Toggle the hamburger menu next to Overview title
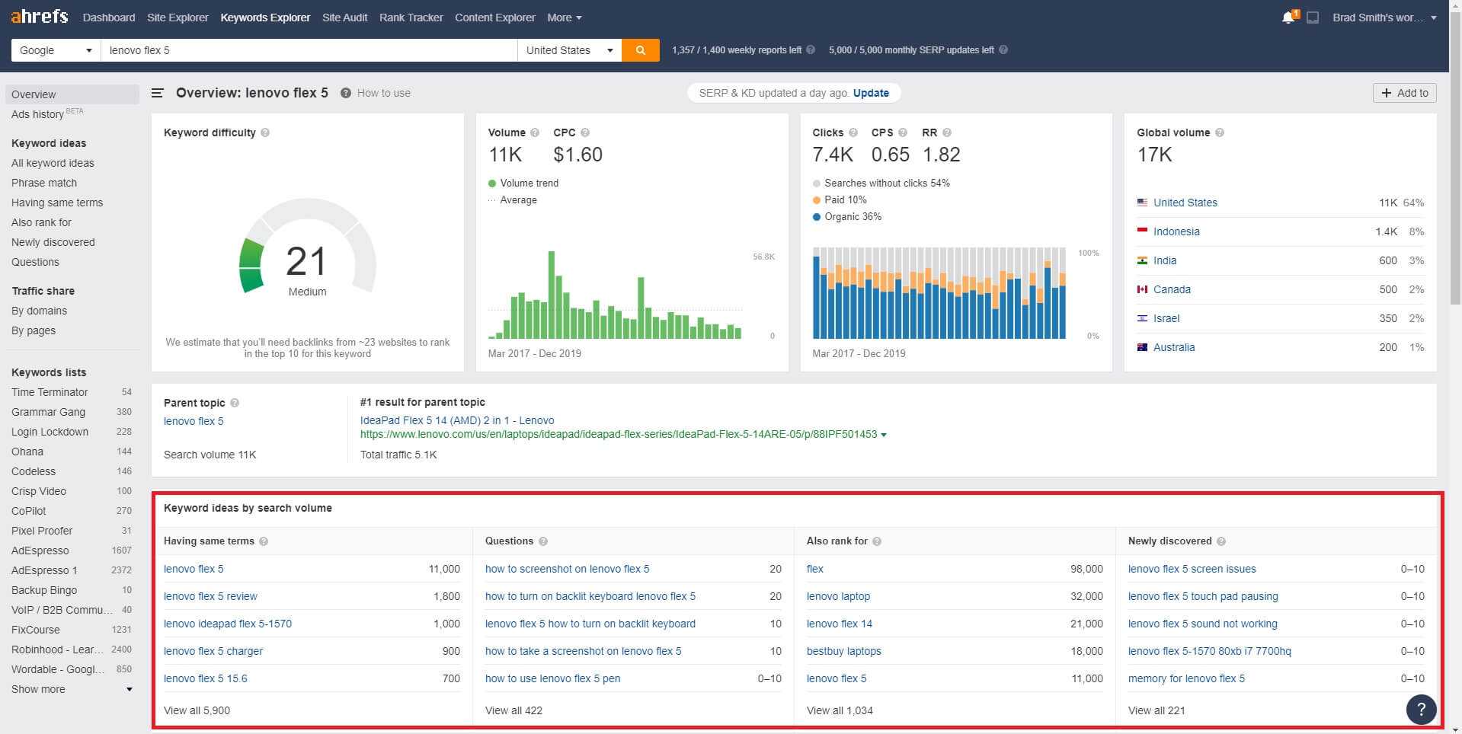The width and height of the screenshot is (1462, 734). 158,93
